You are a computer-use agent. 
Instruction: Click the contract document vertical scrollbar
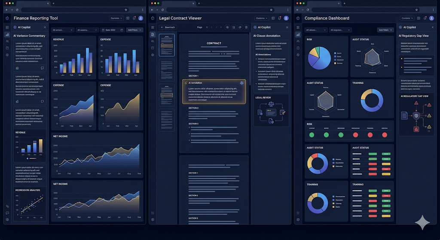pos(250,58)
